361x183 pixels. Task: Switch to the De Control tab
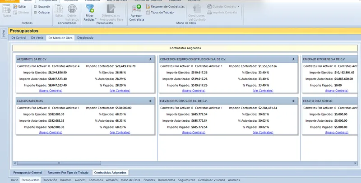[19, 38]
